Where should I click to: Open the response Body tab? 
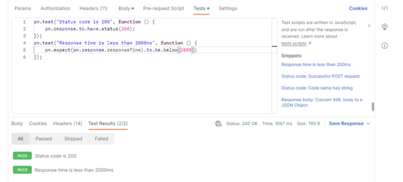[17, 124]
